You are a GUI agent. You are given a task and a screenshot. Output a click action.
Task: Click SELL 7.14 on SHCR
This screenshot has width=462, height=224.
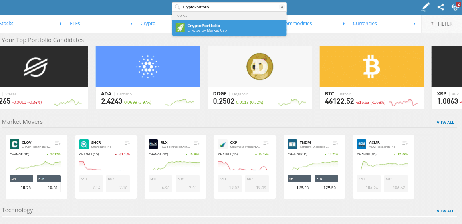click(91, 184)
